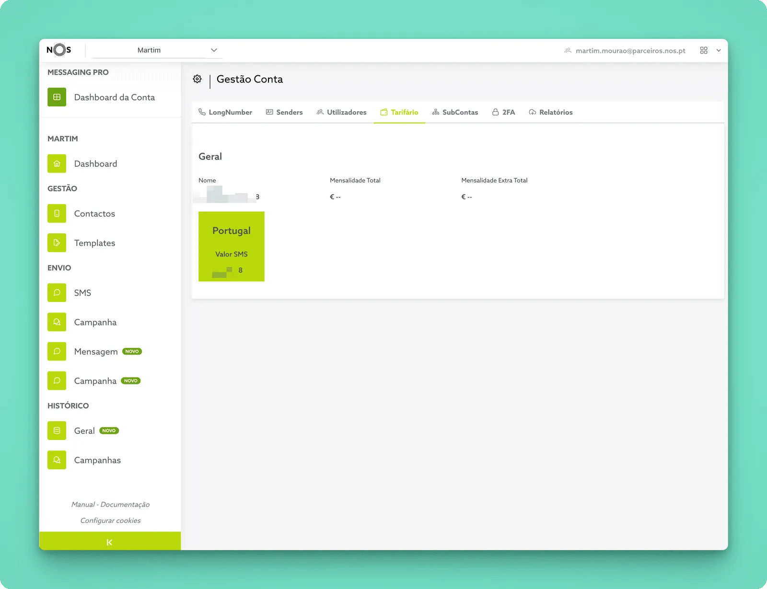
Task: Click the Campanha NOVO icon
Action: 57,381
